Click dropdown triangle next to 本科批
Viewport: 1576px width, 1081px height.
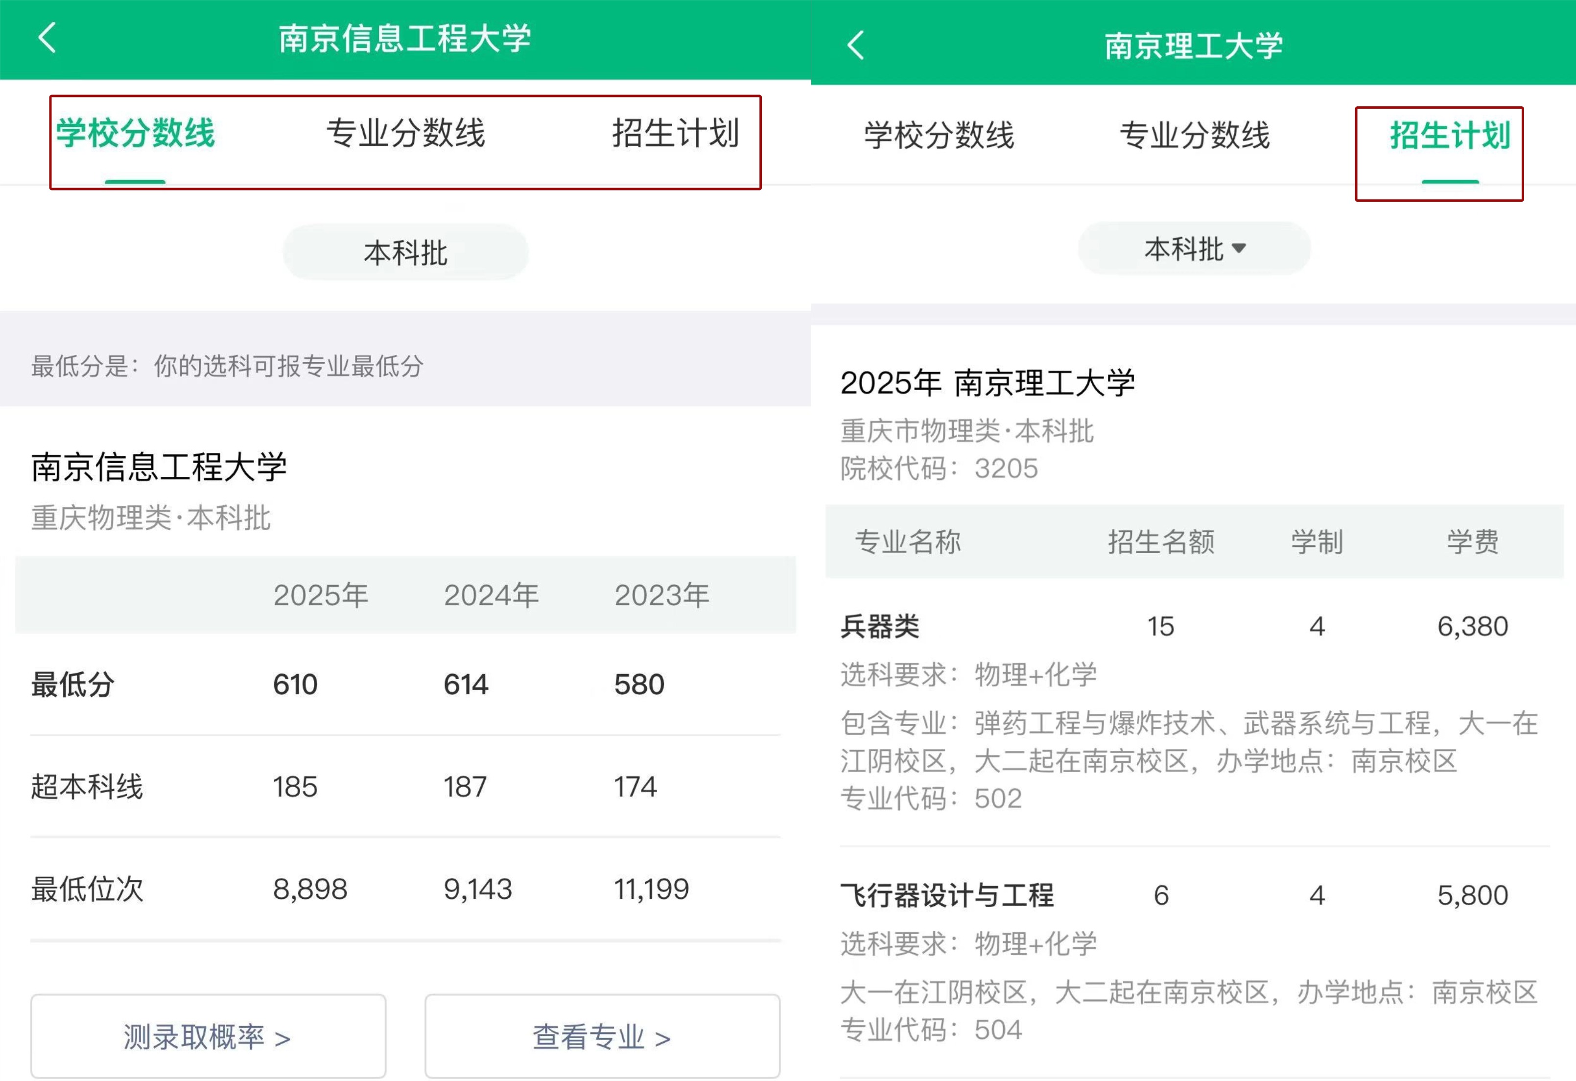coord(1238,248)
